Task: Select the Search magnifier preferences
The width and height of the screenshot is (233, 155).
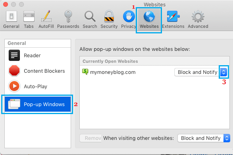Action: [90, 19]
